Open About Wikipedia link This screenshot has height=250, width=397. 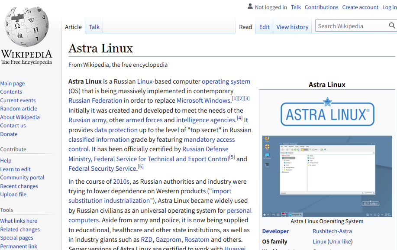click(x=20, y=117)
